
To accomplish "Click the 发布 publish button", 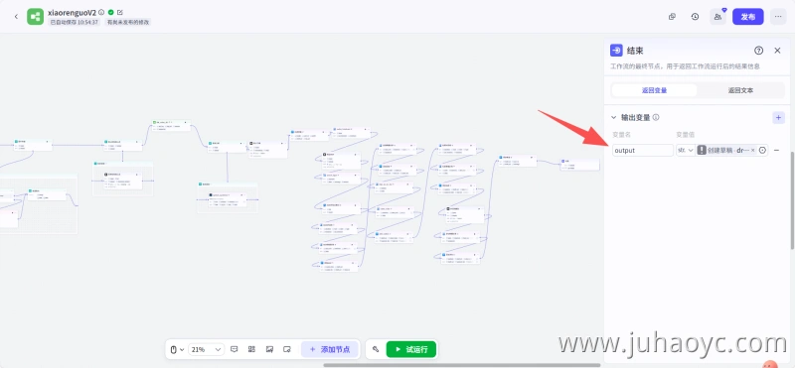I will pyautogui.click(x=748, y=17).
